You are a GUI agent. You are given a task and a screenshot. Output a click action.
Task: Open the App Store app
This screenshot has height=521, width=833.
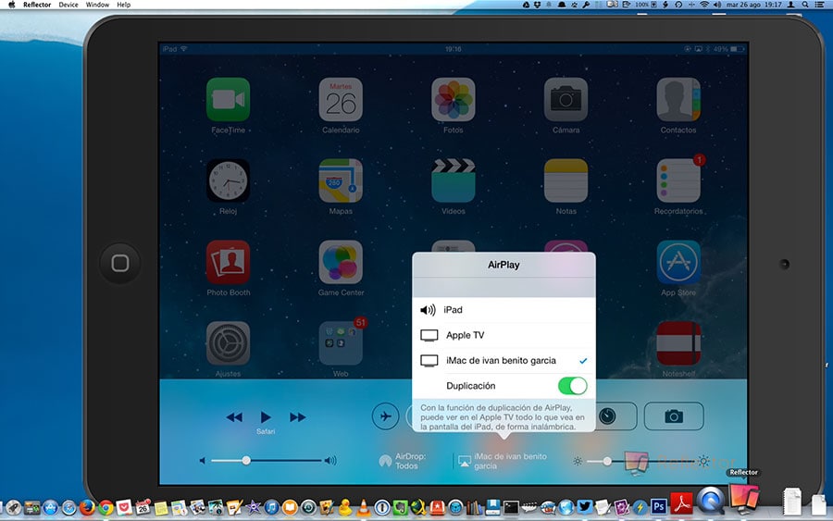coord(678,262)
